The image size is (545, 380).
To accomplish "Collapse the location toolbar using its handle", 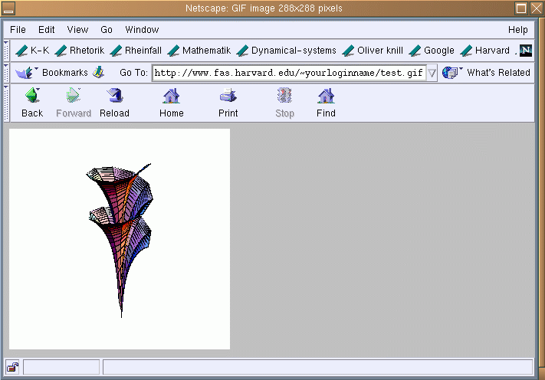I will pos(7,73).
